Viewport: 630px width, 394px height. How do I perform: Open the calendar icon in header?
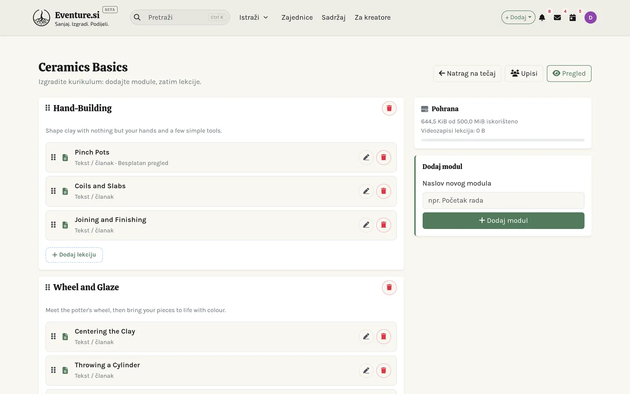click(x=573, y=18)
